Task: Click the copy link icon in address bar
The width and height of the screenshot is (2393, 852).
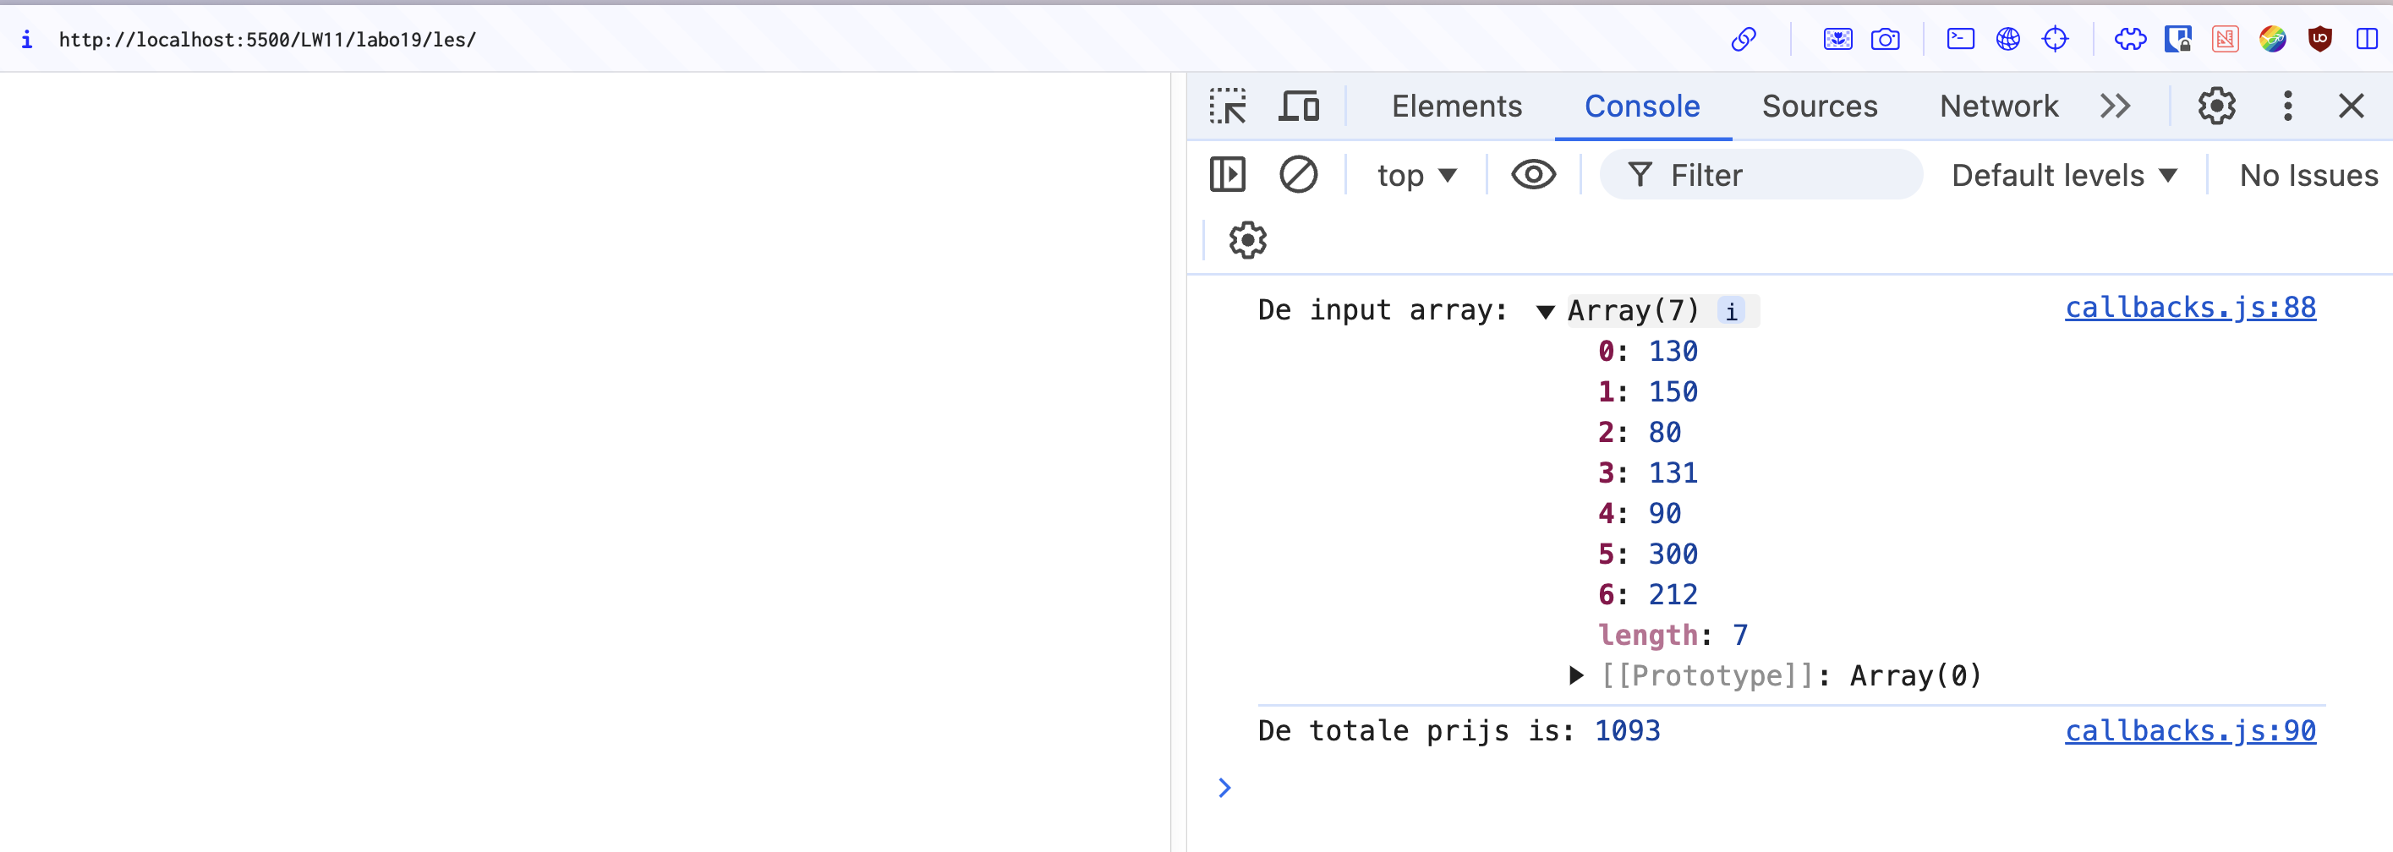Action: click(x=1744, y=40)
